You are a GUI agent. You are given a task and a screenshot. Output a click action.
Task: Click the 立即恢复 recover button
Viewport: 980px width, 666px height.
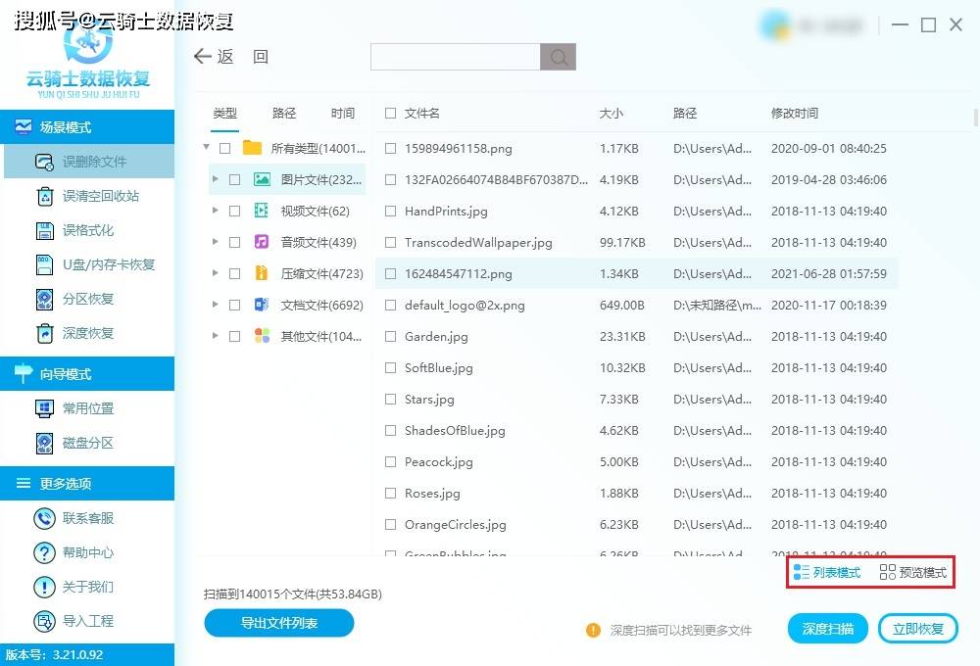click(918, 629)
